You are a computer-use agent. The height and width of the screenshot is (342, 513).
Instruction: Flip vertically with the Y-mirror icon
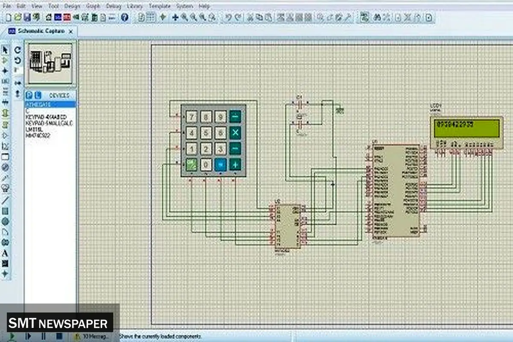(18, 93)
